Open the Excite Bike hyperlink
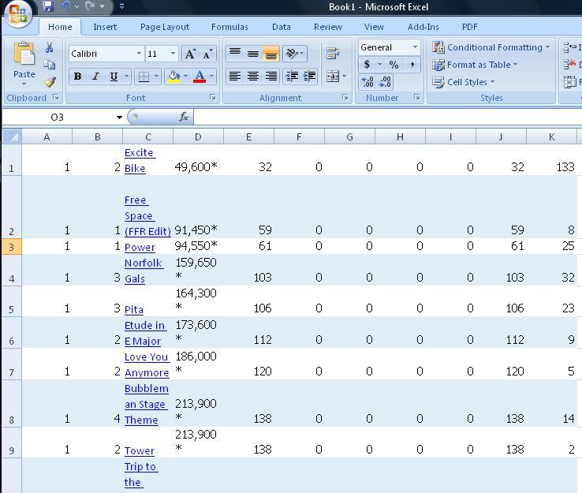Screen dimensions: 582x493 (x=140, y=160)
